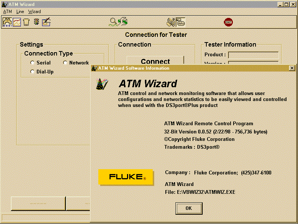This screenshot has width=298, height=224.
Task: Click the dashed button at the bottom left
Action: [38, 204]
